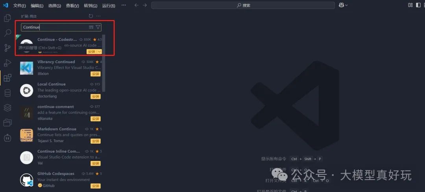The width and height of the screenshot is (425, 192).
Task: Click the VS Code logo in title bar
Action: 6,6
